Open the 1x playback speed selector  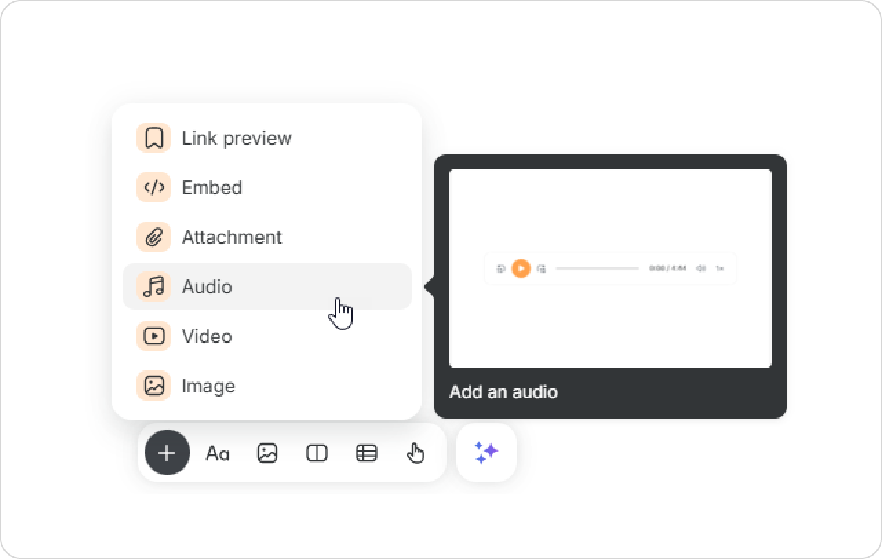[x=719, y=268]
